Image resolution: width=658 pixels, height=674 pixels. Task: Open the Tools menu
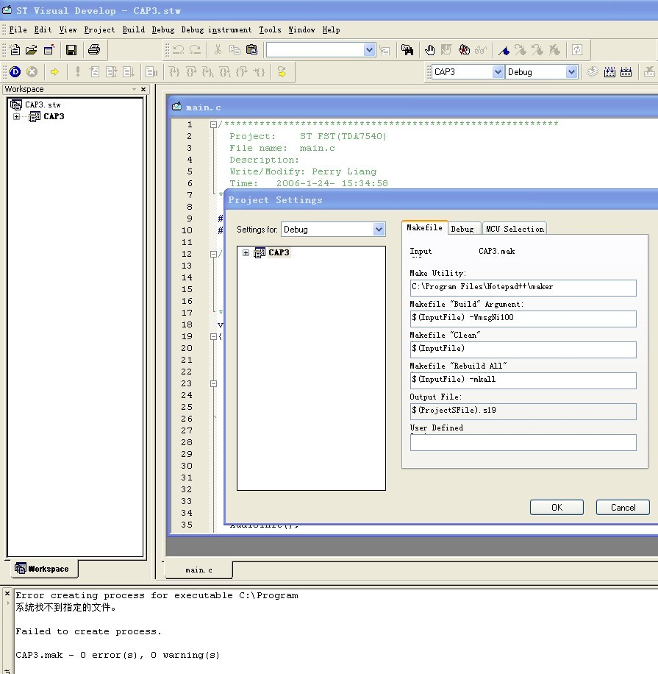270,29
